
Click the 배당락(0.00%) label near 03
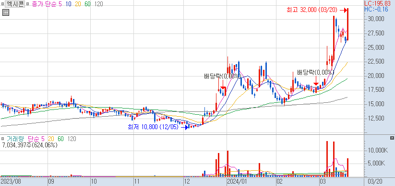coord(315,73)
